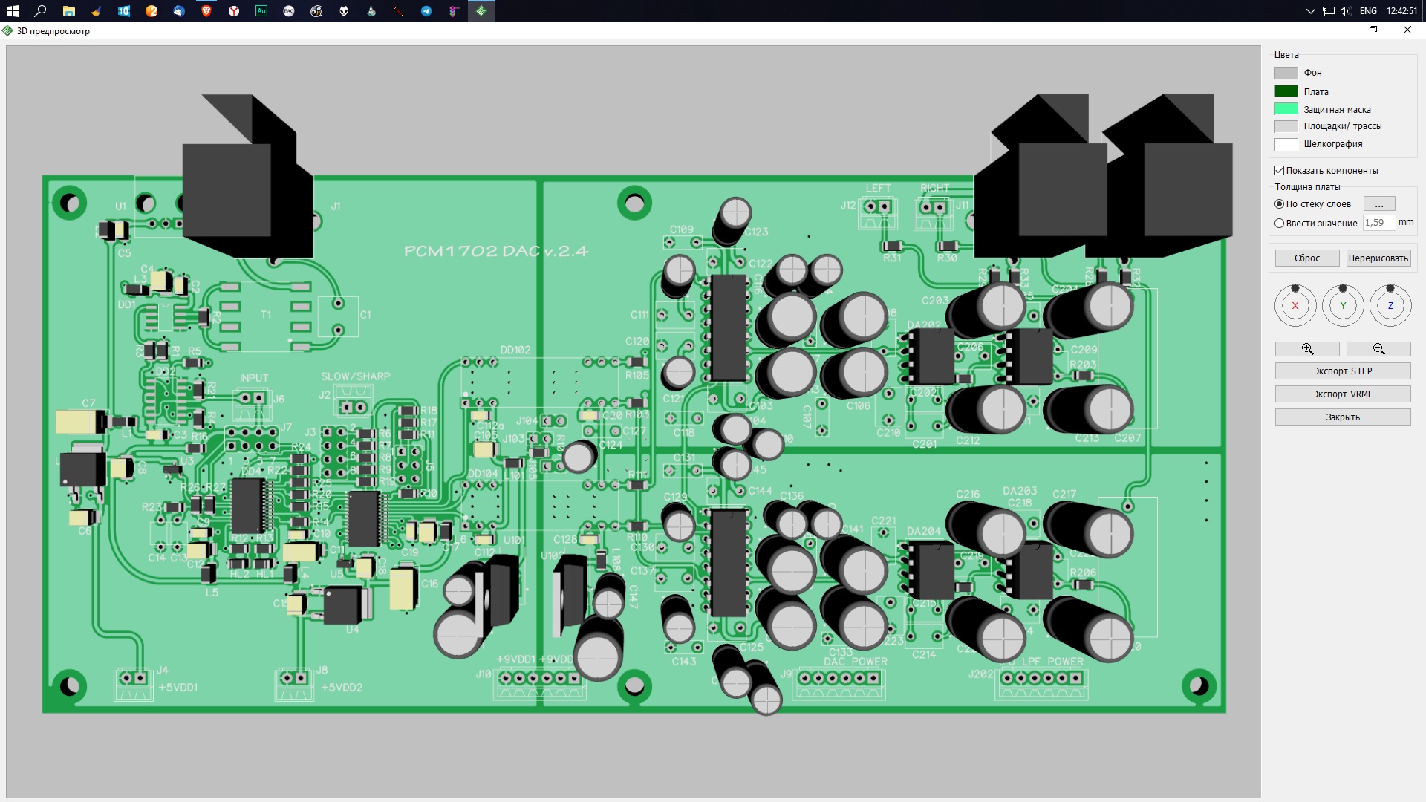Open the volume tray icon

pos(1346,11)
